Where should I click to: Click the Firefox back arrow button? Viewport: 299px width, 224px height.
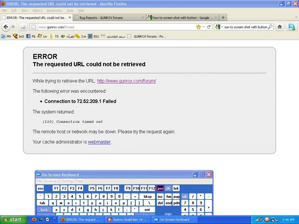coord(6,27)
